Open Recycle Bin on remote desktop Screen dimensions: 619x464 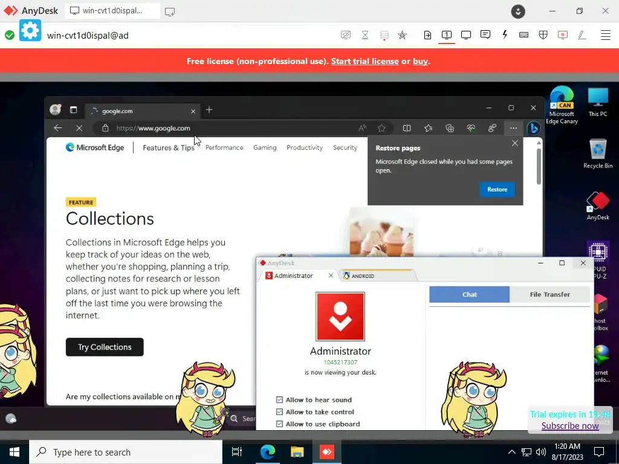pyautogui.click(x=598, y=154)
